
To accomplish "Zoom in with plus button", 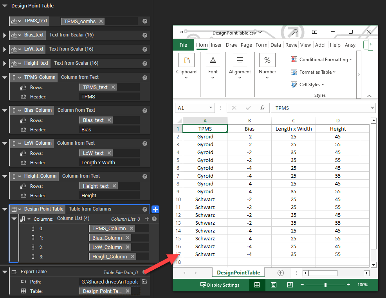I will pos(348,285).
